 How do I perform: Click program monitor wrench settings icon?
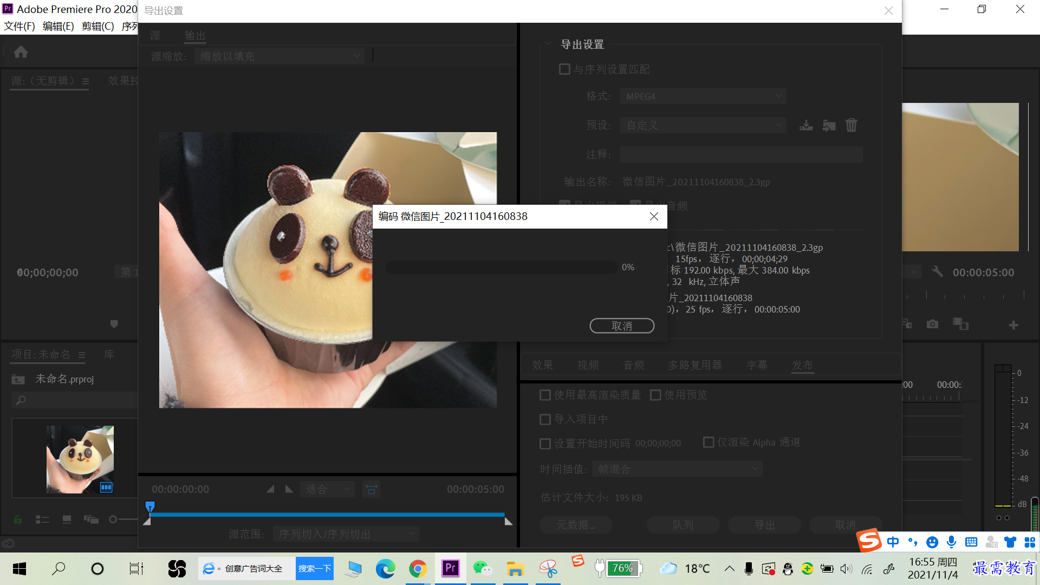(x=937, y=271)
